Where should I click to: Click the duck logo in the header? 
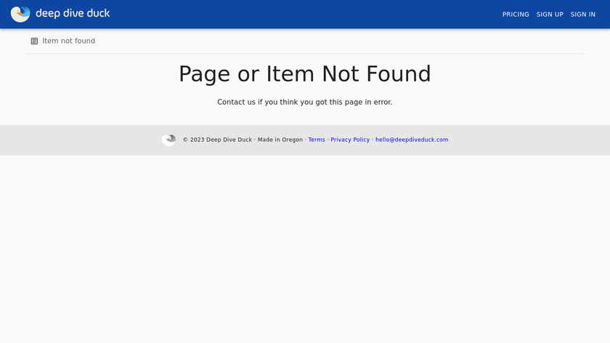pos(20,14)
